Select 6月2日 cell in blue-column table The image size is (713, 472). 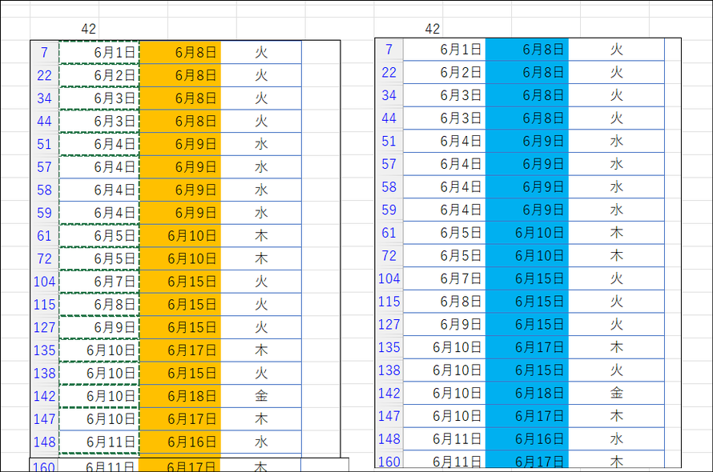(x=445, y=72)
